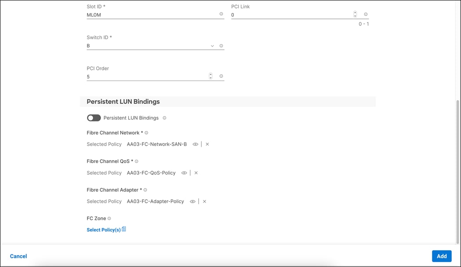Open the Switch ID dropdown
Image resolution: width=461 pixels, height=267 pixels.
pyautogui.click(x=212, y=46)
